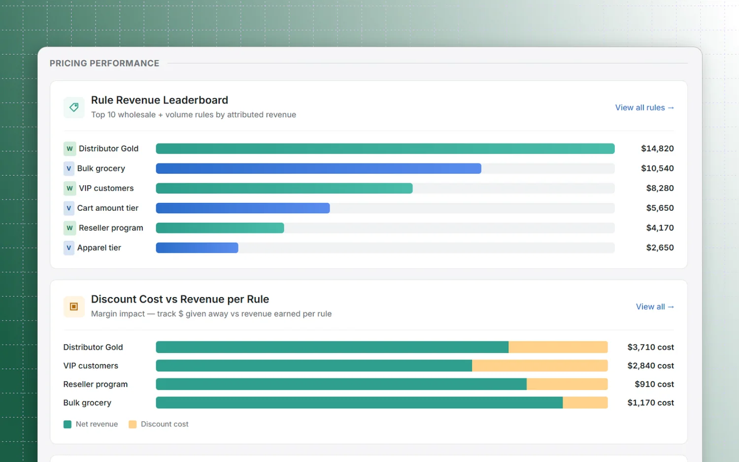Click the $3,710 cost value
This screenshot has height=462, width=739.
(650, 347)
